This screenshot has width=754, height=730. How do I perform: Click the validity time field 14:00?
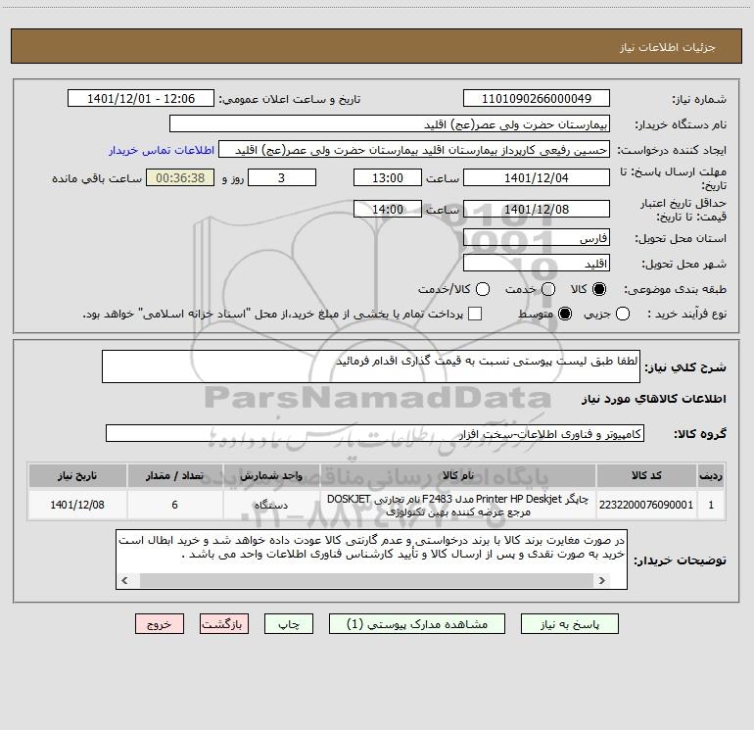(388, 210)
